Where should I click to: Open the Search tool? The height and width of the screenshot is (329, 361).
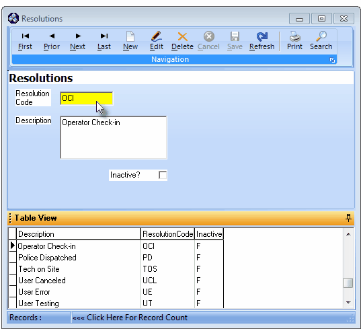321,41
